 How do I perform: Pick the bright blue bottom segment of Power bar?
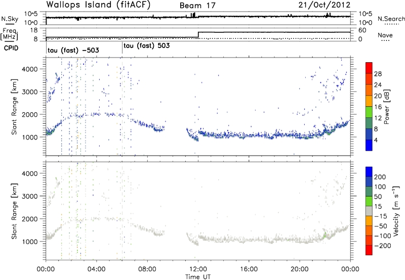coord(369,145)
